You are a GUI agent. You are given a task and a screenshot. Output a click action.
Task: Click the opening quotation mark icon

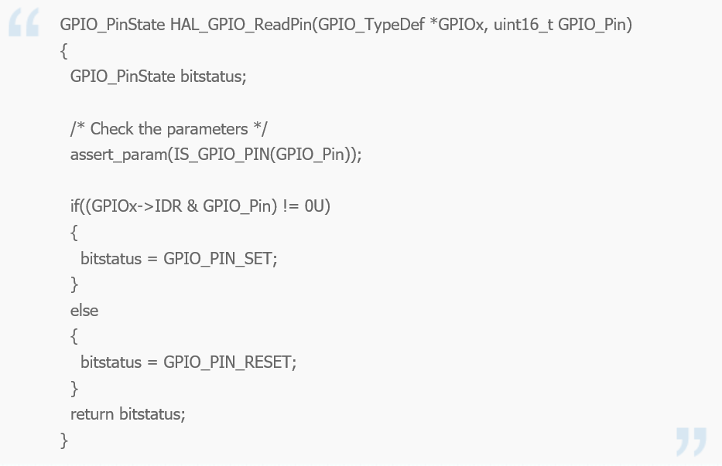click(x=24, y=26)
